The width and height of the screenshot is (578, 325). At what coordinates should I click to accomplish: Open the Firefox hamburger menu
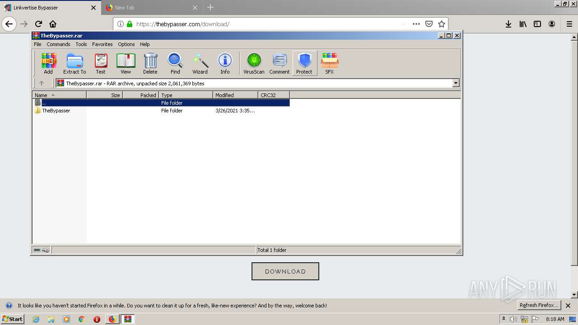pyautogui.click(x=569, y=24)
